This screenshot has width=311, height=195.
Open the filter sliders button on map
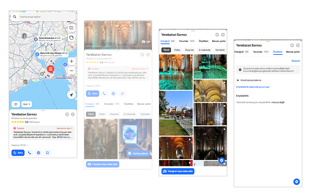pyautogui.click(x=16, y=104)
